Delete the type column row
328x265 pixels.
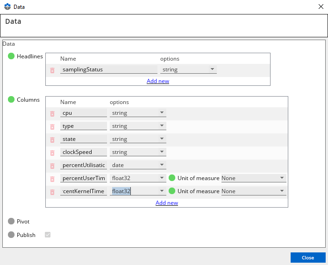52,127
